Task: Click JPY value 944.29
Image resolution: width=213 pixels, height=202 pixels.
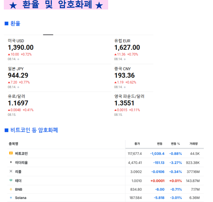Action: 18,75
